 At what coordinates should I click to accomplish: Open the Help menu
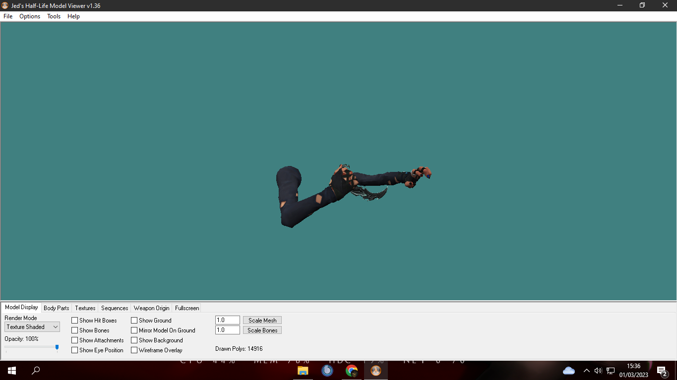click(x=73, y=16)
